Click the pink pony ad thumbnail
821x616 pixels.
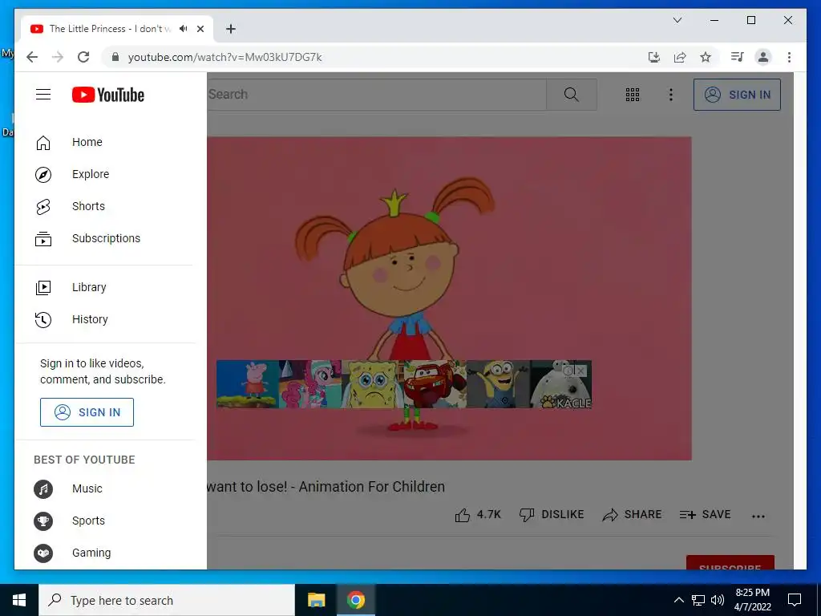pos(310,384)
